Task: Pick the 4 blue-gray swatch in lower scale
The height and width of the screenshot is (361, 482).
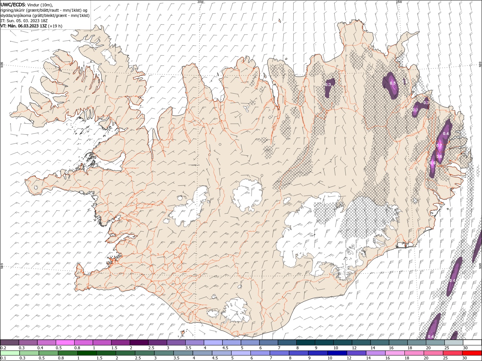Action: (203, 353)
